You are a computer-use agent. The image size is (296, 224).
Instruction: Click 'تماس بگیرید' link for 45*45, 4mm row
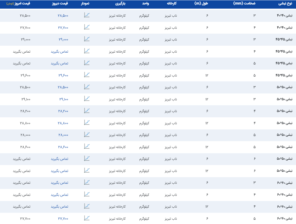[60, 51]
